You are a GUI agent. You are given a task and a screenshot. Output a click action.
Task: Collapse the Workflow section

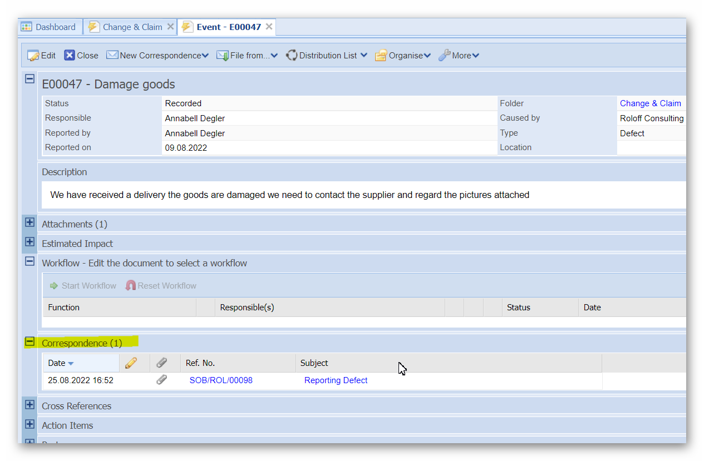(x=30, y=261)
